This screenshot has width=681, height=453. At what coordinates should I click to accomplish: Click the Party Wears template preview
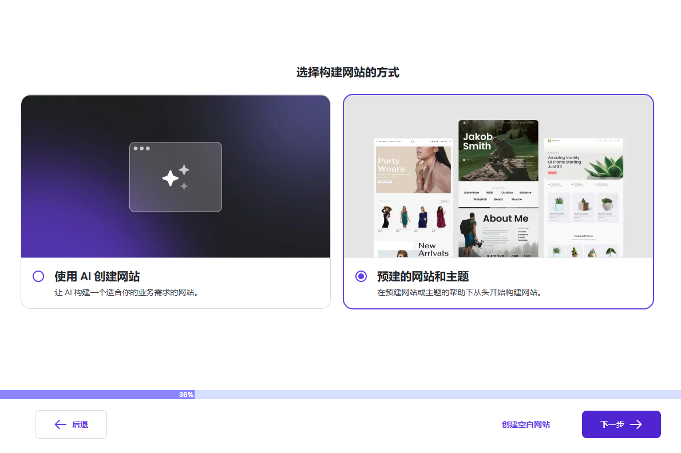click(x=413, y=197)
